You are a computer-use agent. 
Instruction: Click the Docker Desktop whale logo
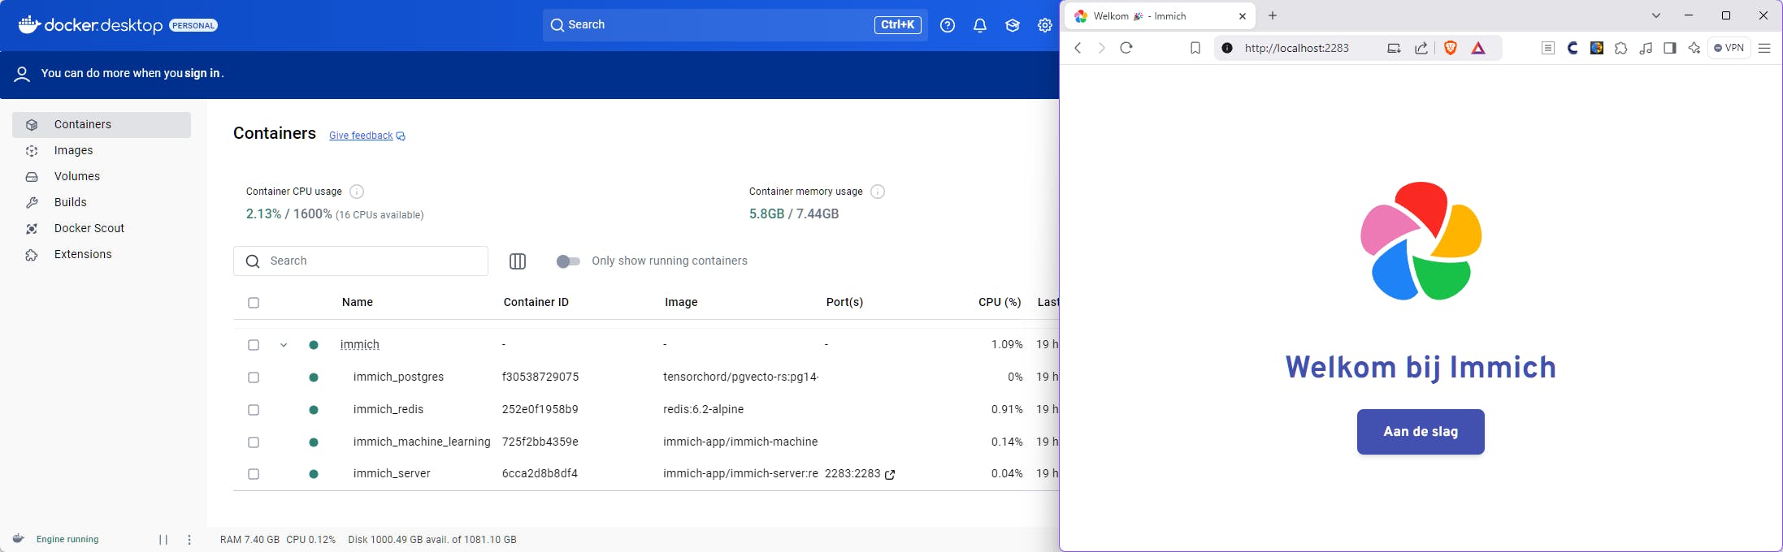tap(29, 24)
